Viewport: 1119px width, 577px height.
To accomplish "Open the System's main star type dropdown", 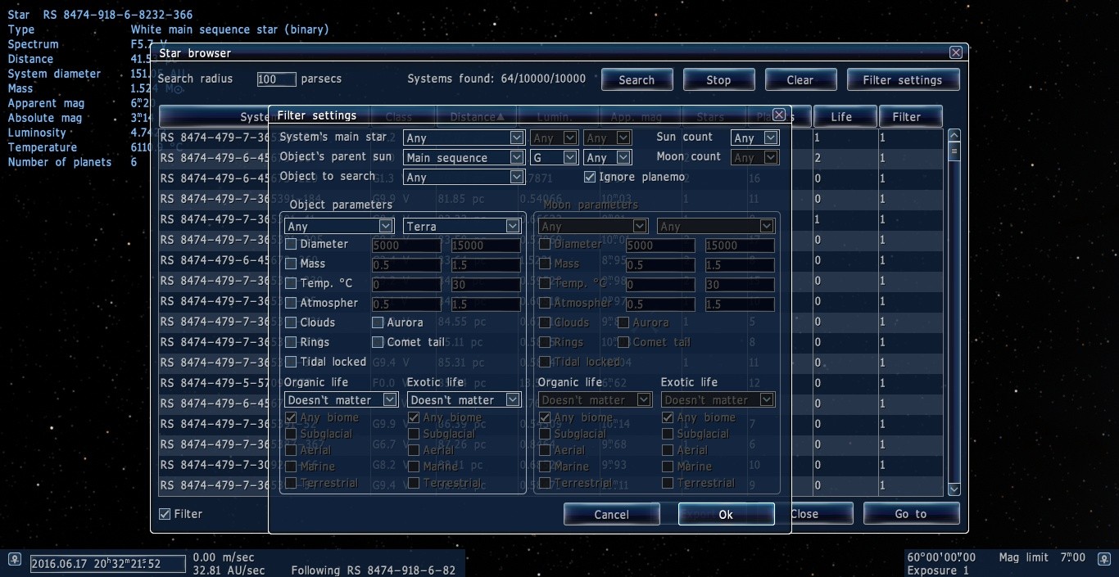I will tap(464, 138).
